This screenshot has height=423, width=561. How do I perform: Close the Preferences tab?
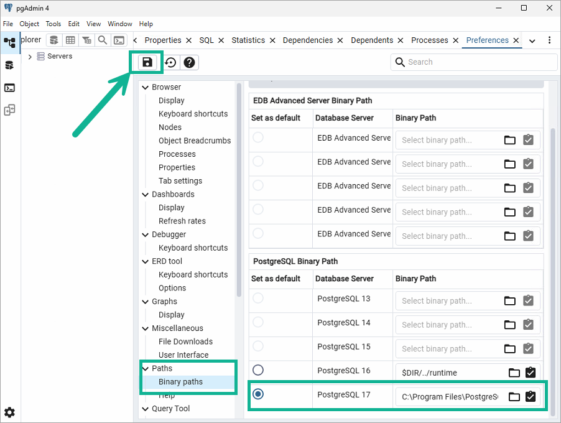(x=516, y=40)
